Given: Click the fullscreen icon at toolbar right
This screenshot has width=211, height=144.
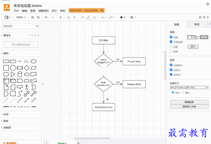Looking at the screenshot, I should click(x=200, y=17).
